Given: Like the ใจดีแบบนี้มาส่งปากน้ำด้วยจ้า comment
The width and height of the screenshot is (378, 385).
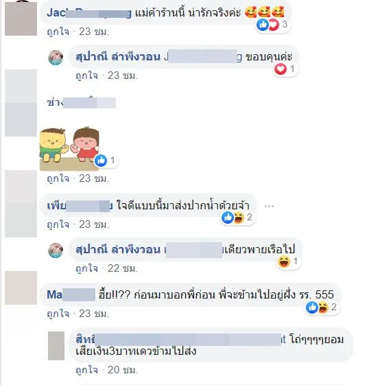Looking at the screenshot, I should (x=58, y=224).
